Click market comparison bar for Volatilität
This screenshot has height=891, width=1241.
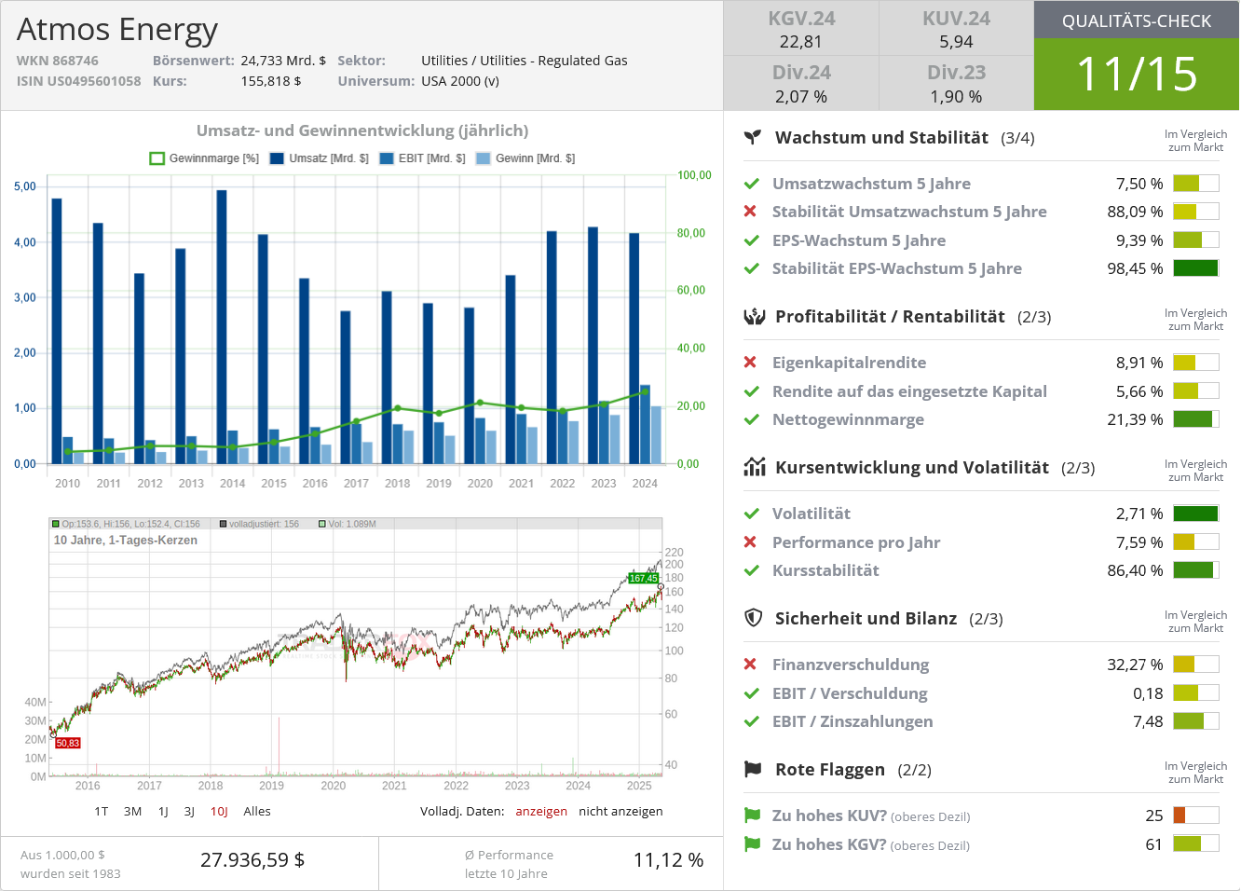1195,514
